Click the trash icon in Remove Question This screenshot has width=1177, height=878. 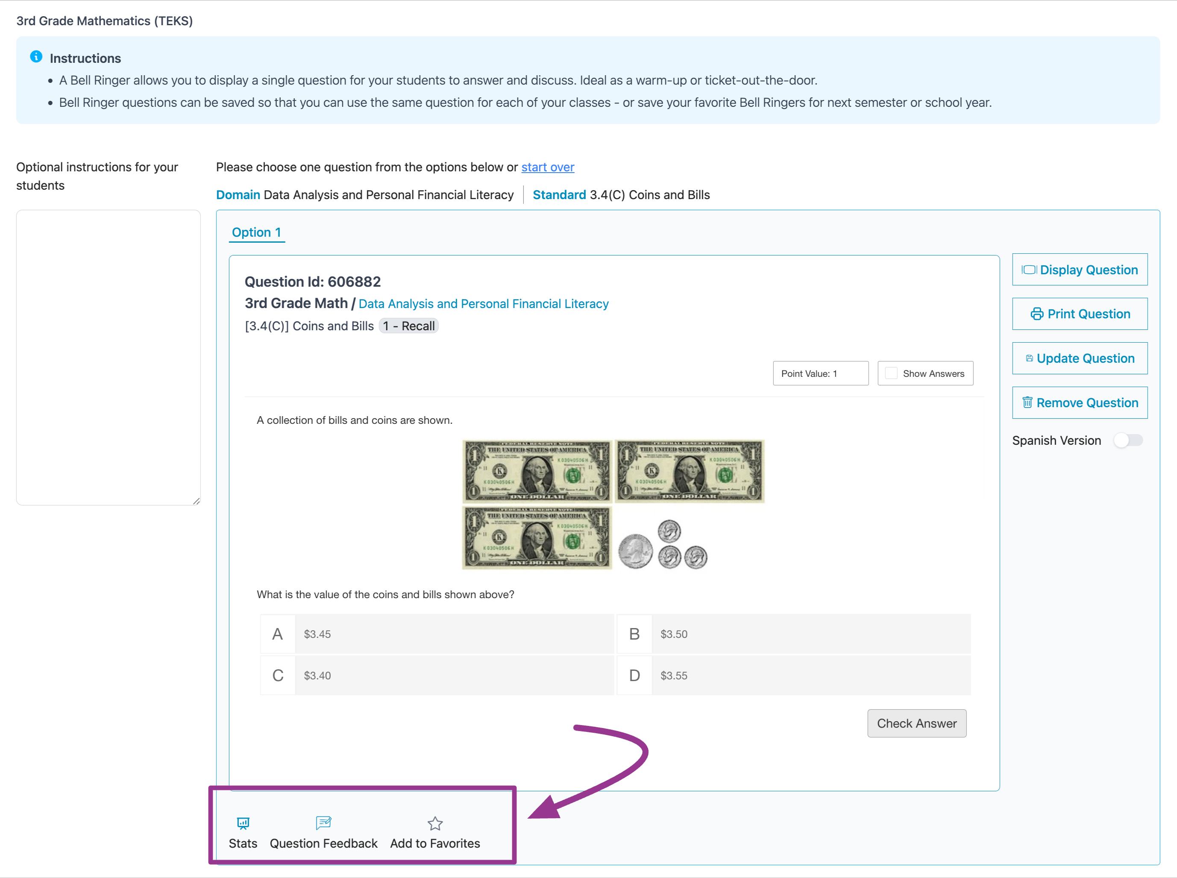(1027, 402)
